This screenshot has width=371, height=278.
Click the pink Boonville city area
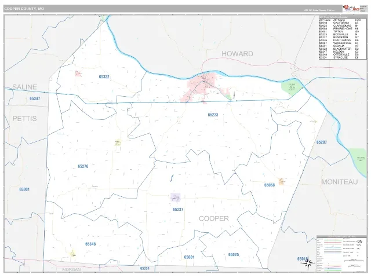pos(200,87)
